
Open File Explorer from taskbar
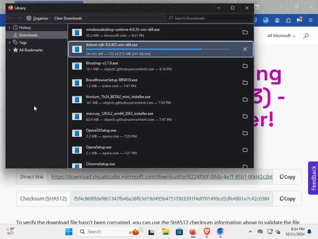pos(166,232)
